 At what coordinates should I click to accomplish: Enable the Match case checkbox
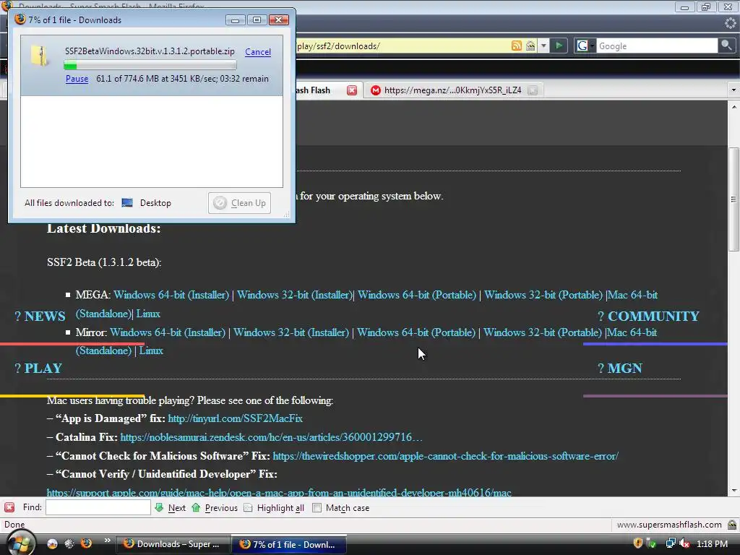317,508
